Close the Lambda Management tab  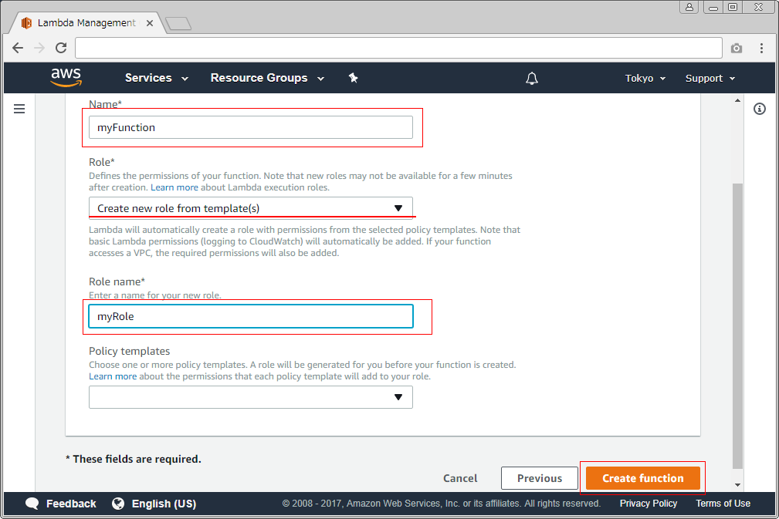coord(150,23)
